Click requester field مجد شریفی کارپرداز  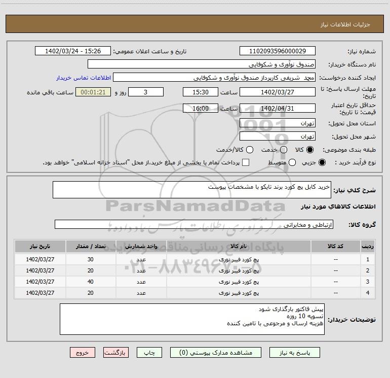pos(214,78)
